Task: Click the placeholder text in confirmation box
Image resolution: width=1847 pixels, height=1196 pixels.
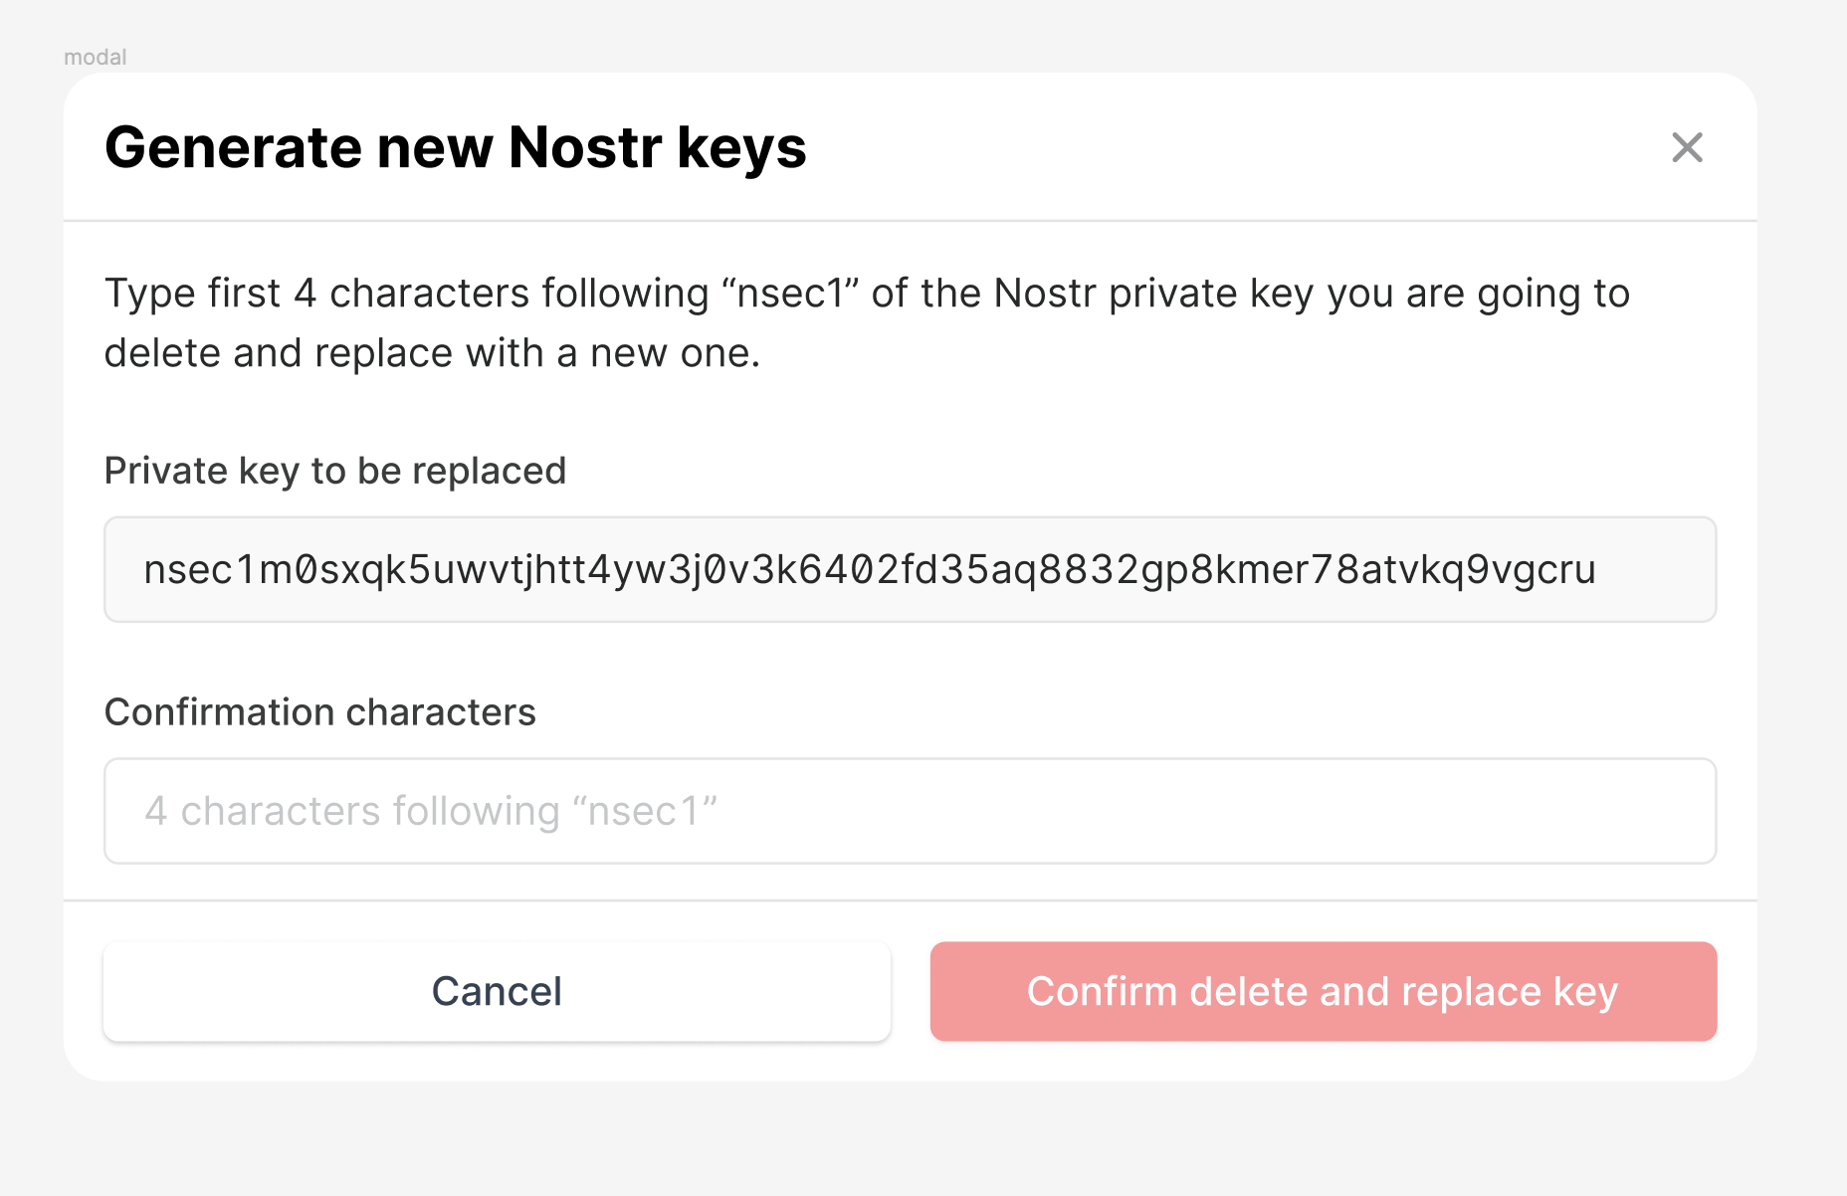Action: point(432,810)
